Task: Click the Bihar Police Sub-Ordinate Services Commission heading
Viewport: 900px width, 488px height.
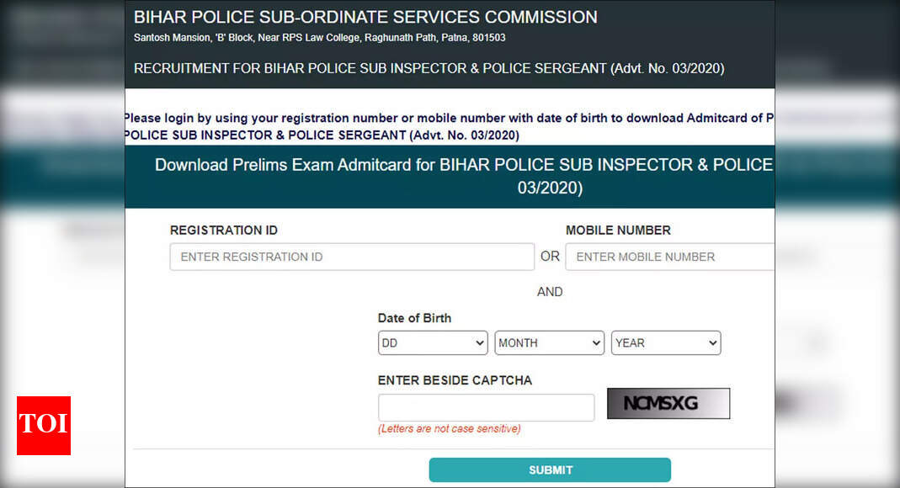Action: tap(365, 17)
